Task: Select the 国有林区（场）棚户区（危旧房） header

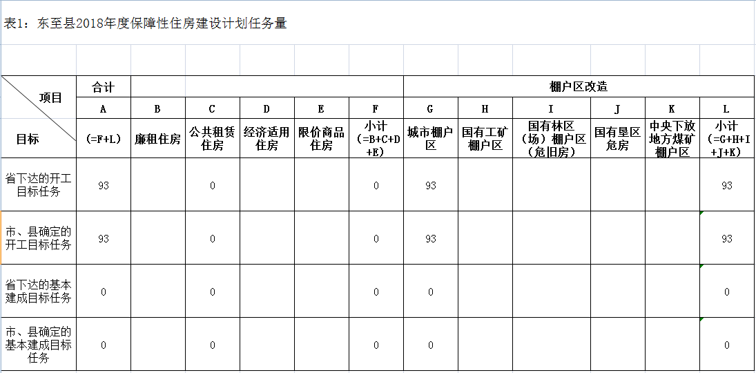Action: click(x=551, y=138)
